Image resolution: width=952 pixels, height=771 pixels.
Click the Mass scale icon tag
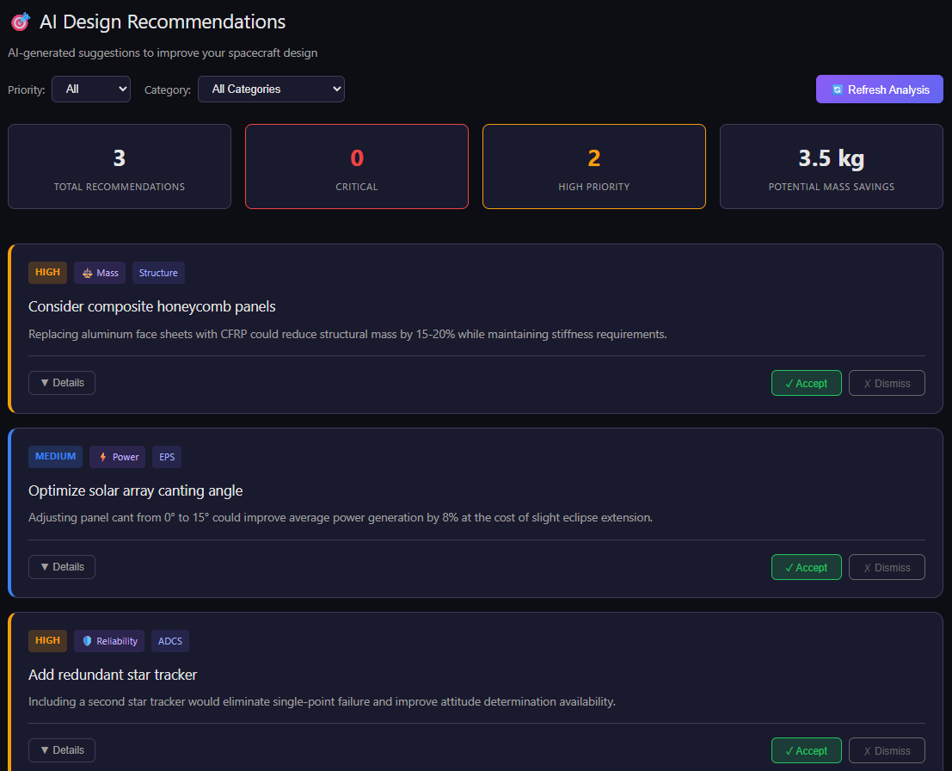tap(100, 273)
